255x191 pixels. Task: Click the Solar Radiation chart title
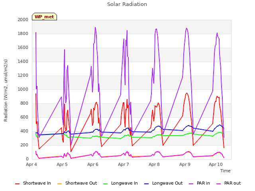pyautogui.click(x=127, y=4)
